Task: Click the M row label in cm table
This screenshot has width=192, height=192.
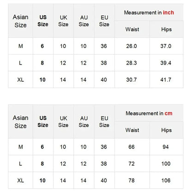Action: (x=20, y=147)
